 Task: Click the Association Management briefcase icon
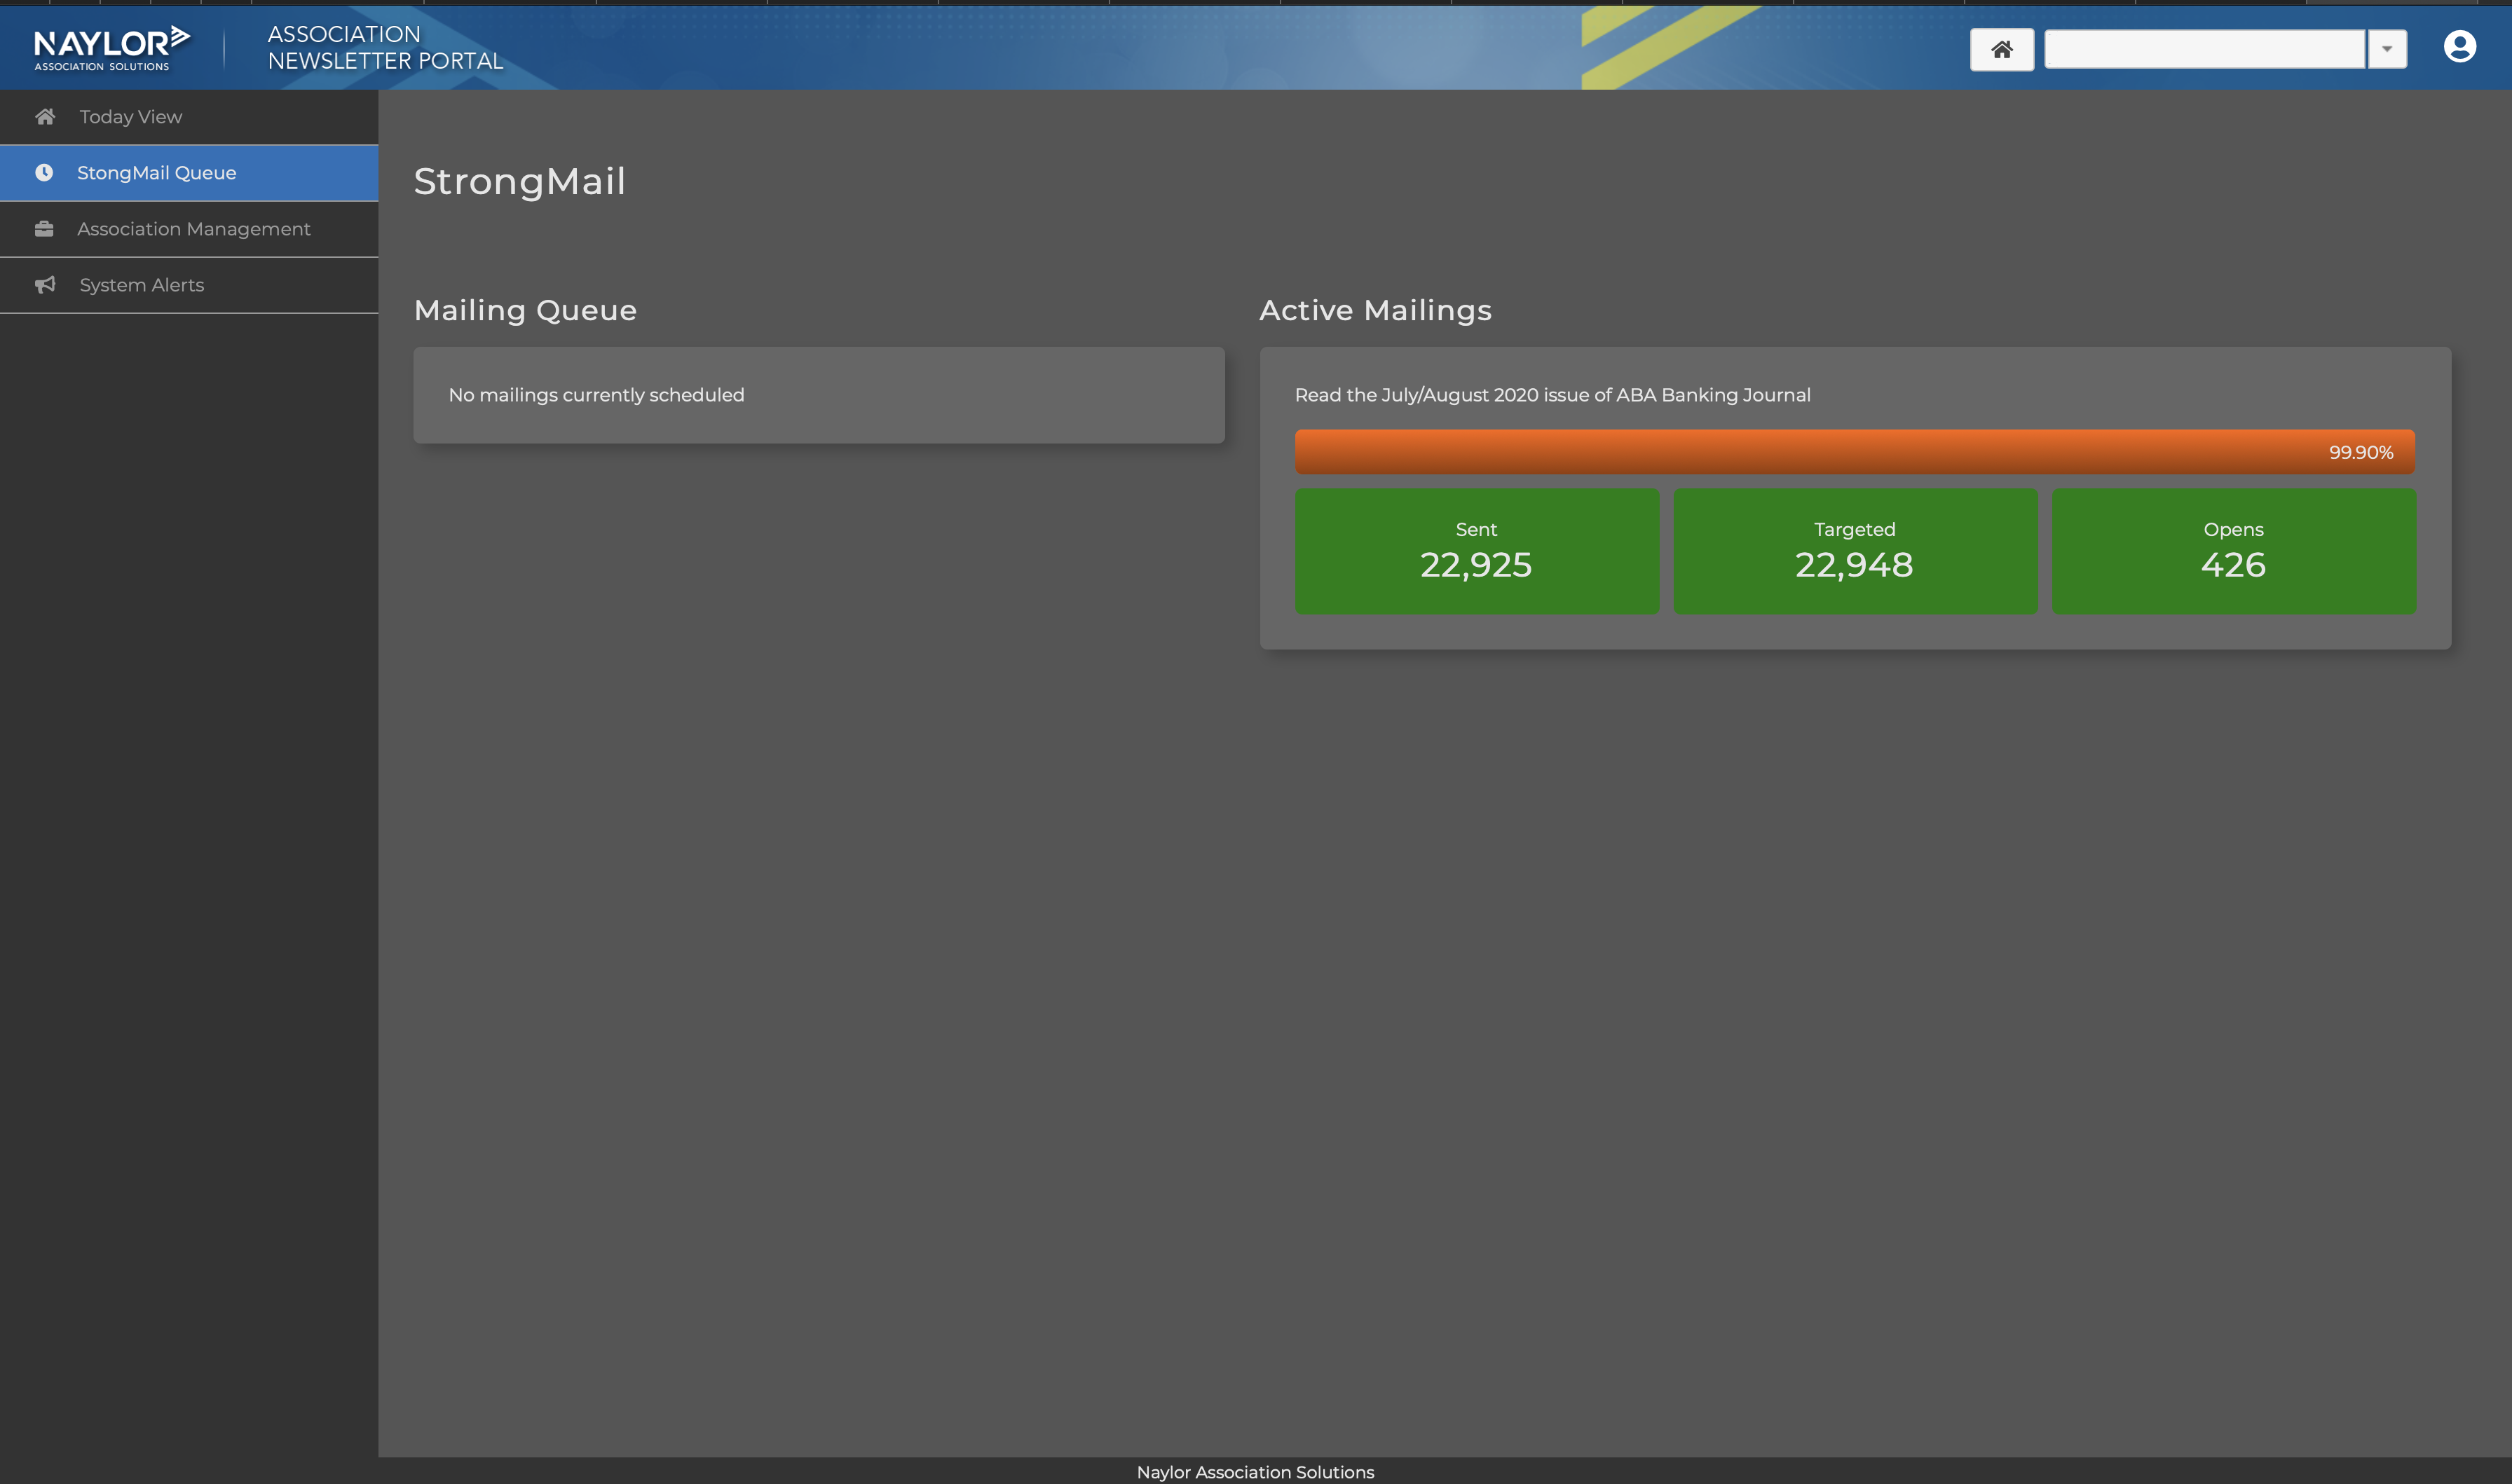pos(44,229)
